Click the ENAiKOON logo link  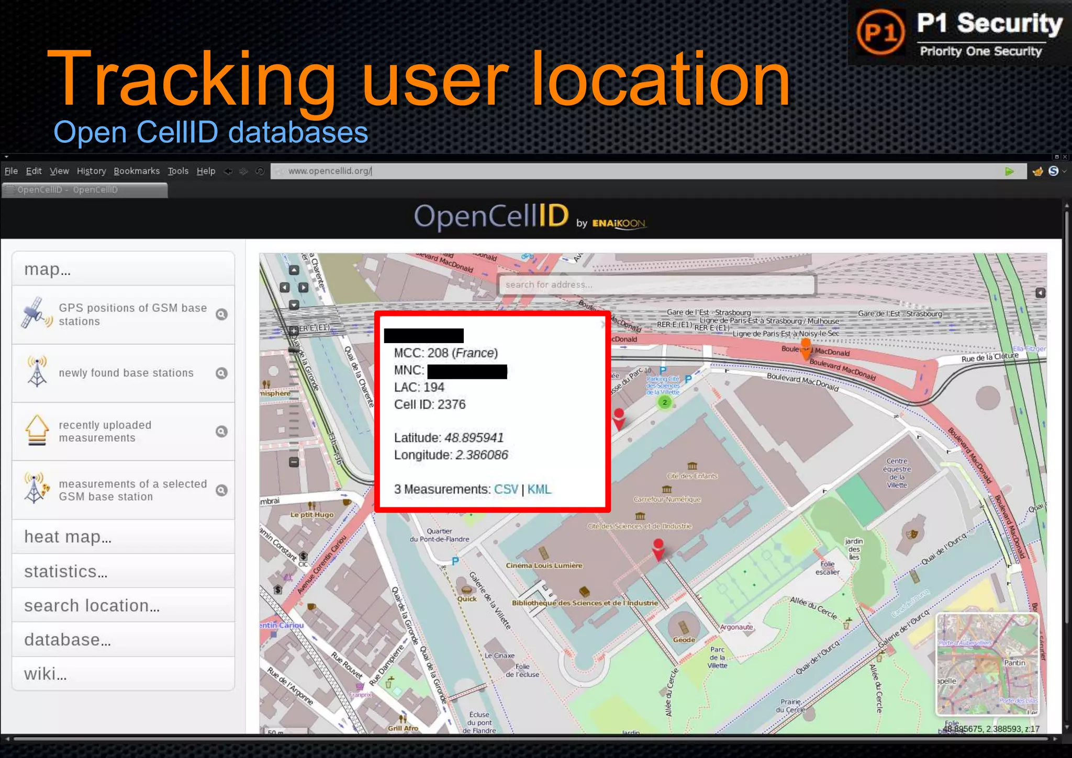point(619,223)
